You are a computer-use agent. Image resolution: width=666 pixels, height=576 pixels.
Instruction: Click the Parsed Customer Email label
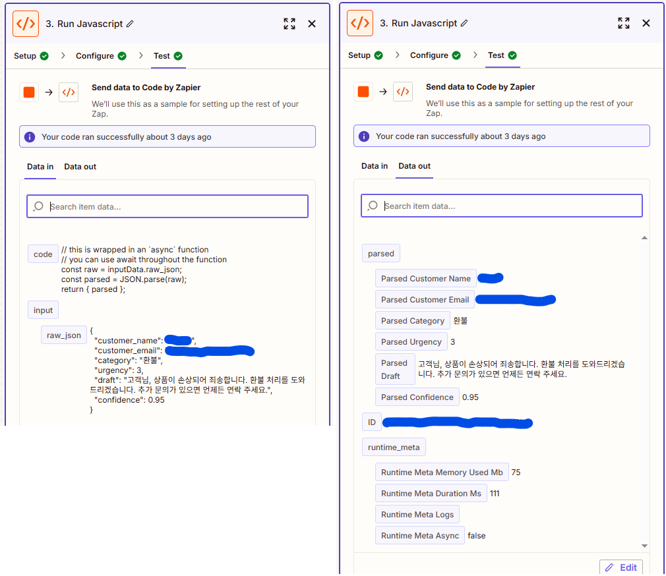point(425,299)
